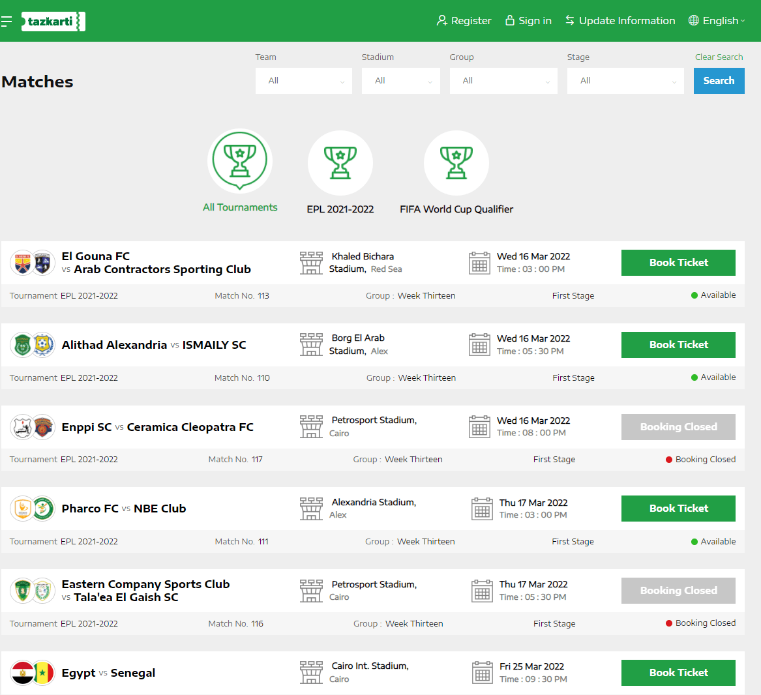Click 'Match No. 117' text
This screenshot has width=761, height=695.
(235, 459)
